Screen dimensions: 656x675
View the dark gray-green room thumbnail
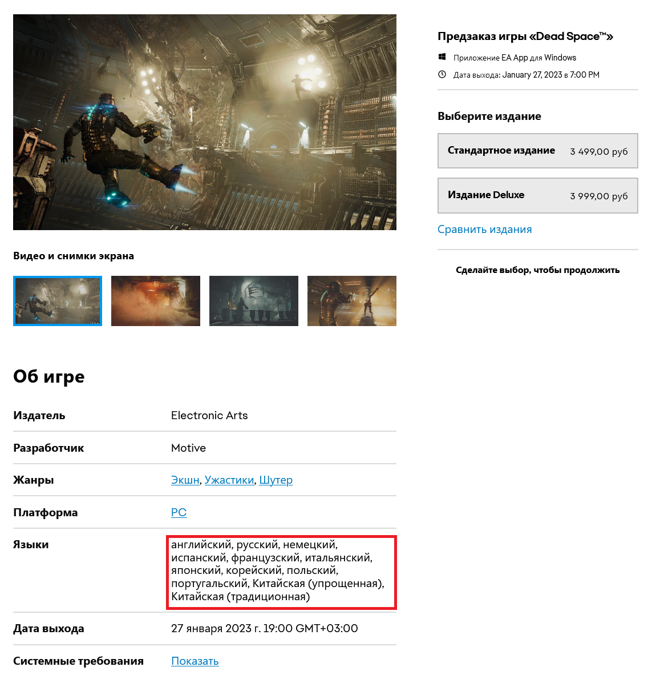(x=254, y=301)
